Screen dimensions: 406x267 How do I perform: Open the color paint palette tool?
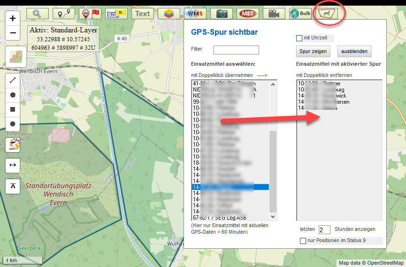(13, 145)
